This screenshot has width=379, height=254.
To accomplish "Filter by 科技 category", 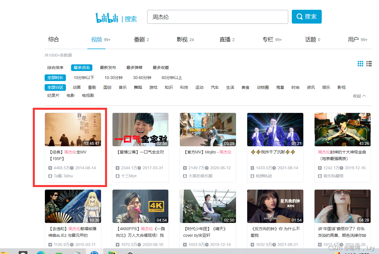I will click(x=184, y=87).
